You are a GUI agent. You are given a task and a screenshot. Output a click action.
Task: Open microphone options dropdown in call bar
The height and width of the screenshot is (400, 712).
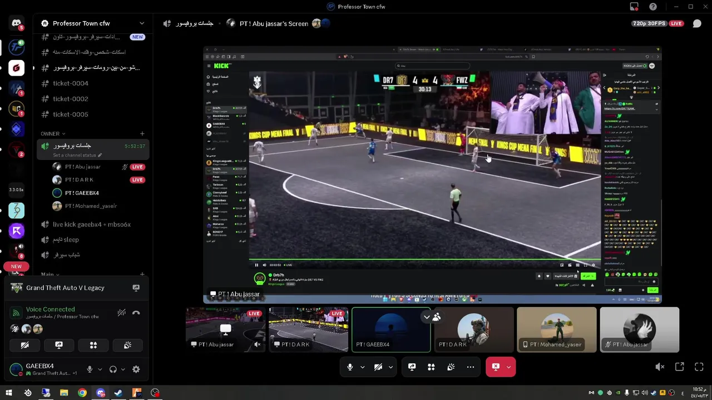(x=363, y=367)
